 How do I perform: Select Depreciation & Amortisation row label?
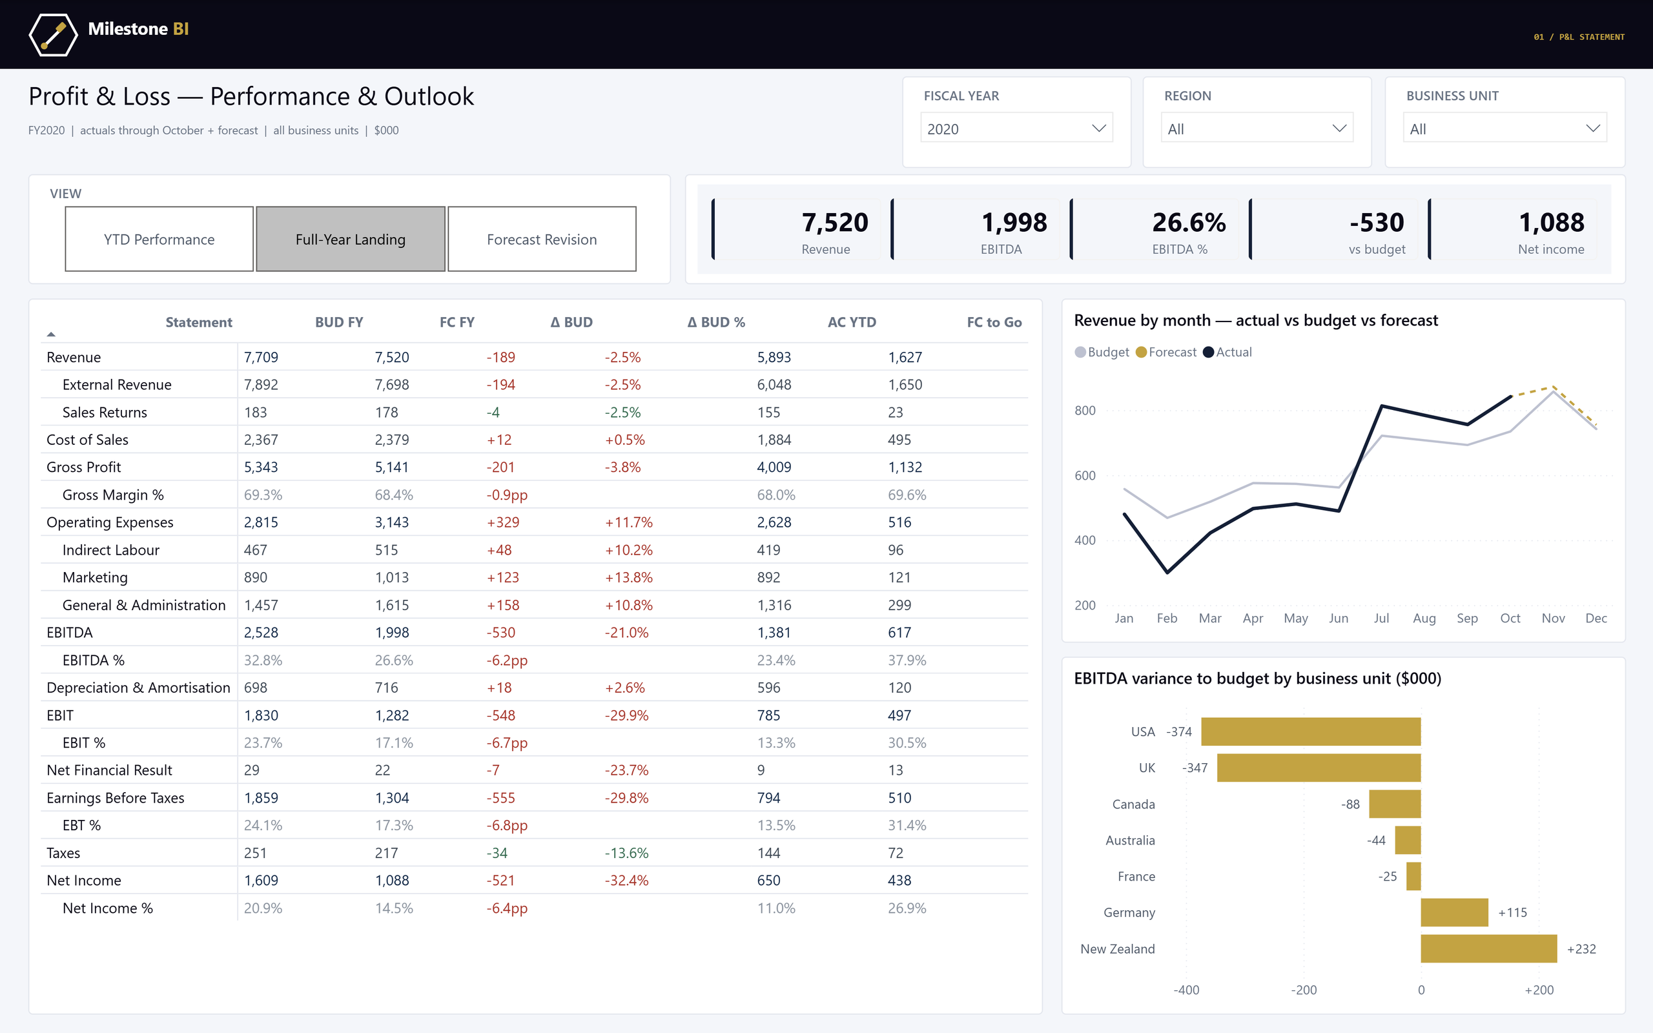138,688
